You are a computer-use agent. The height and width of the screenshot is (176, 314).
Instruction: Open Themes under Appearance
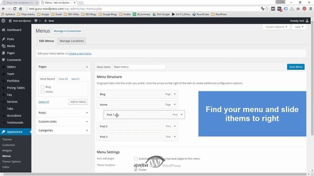point(7,139)
